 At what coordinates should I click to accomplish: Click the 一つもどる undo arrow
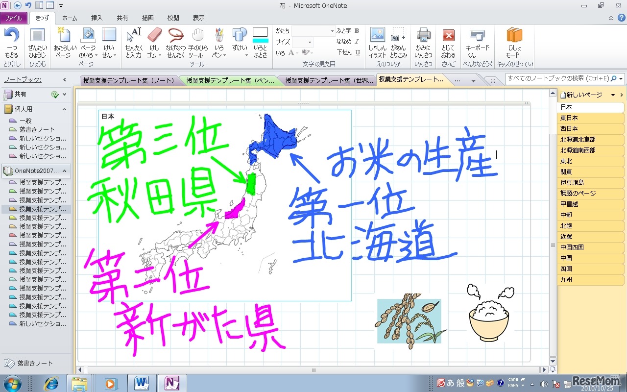point(11,35)
